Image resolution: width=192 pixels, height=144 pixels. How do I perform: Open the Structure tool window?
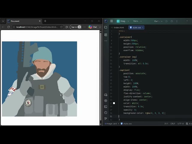[106, 35]
